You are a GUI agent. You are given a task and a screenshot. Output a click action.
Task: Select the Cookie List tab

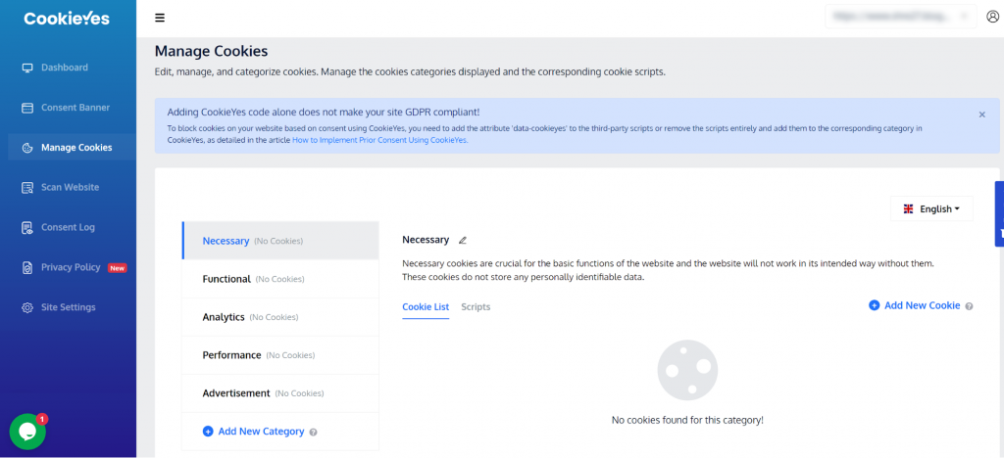click(x=426, y=307)
